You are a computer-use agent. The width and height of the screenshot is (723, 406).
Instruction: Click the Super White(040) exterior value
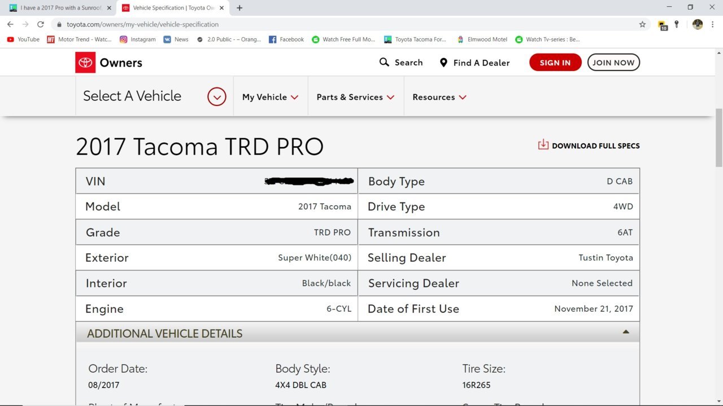tap(315, 258)
